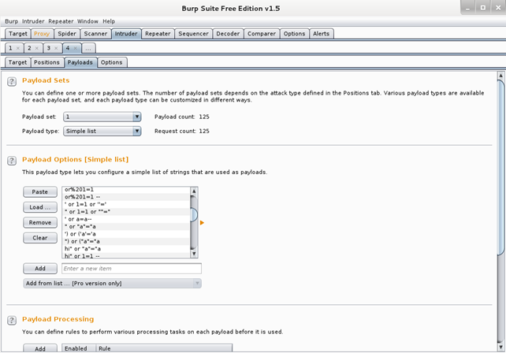Screen dimensions: 506x353
Task: Expand the Add from list dropdown
Action: 112,283
